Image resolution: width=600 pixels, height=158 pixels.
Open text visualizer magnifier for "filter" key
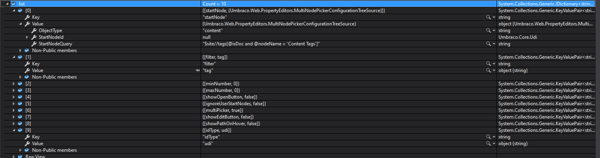tap(488, 64)
